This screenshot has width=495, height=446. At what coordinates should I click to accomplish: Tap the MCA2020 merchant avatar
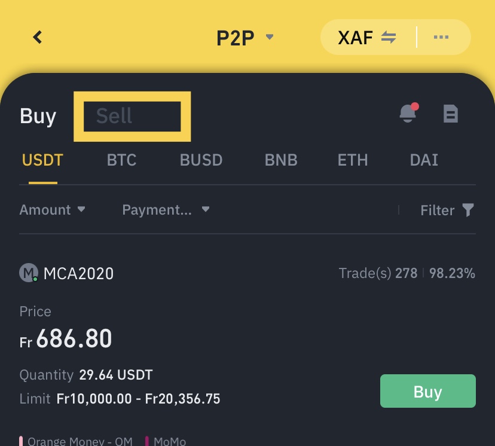[28, 273]
